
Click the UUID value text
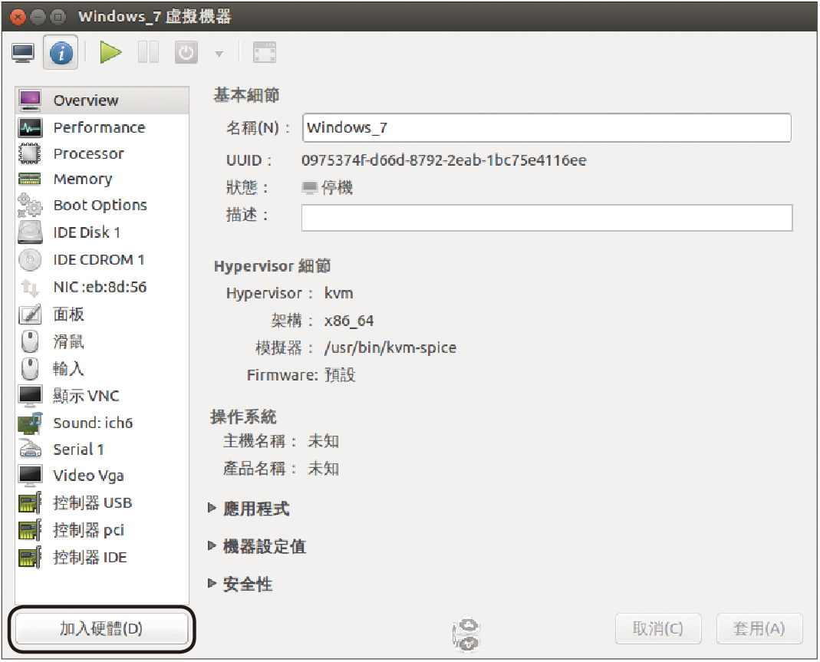pyautogui.click(x=444, y=160)
